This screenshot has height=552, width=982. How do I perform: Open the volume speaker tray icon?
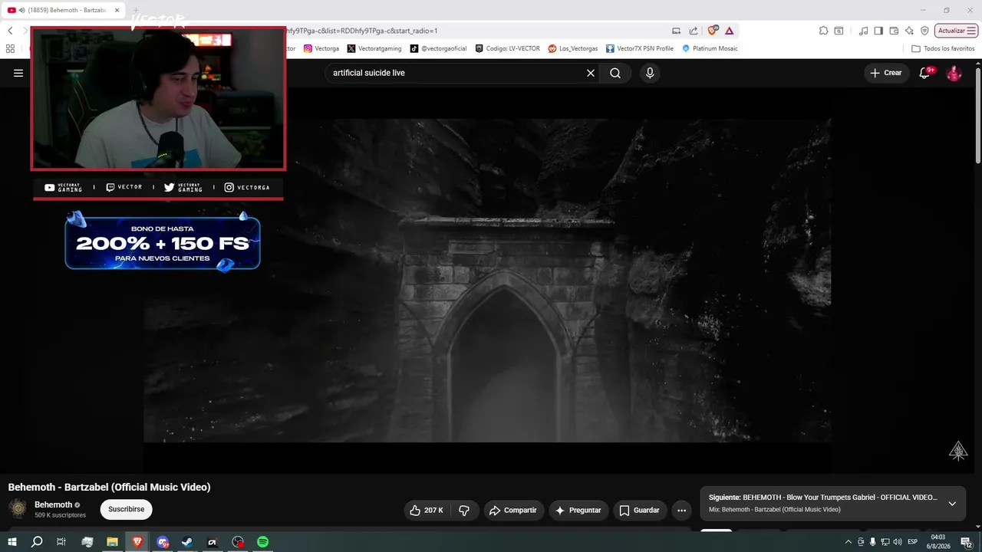click(x=898, y=542)
